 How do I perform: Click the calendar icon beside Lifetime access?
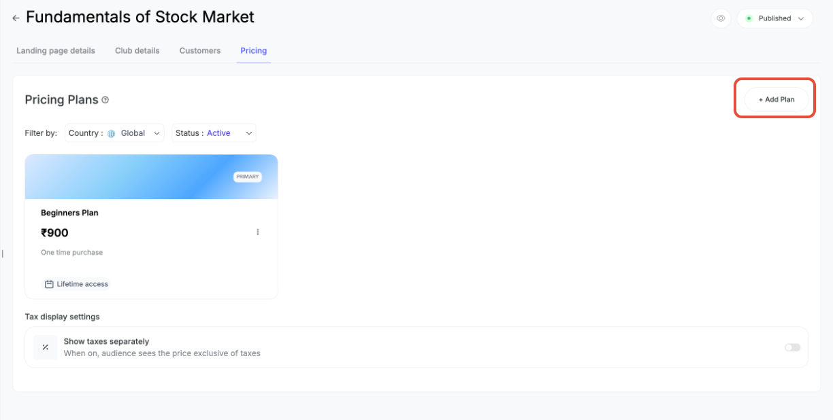(49, 284)
